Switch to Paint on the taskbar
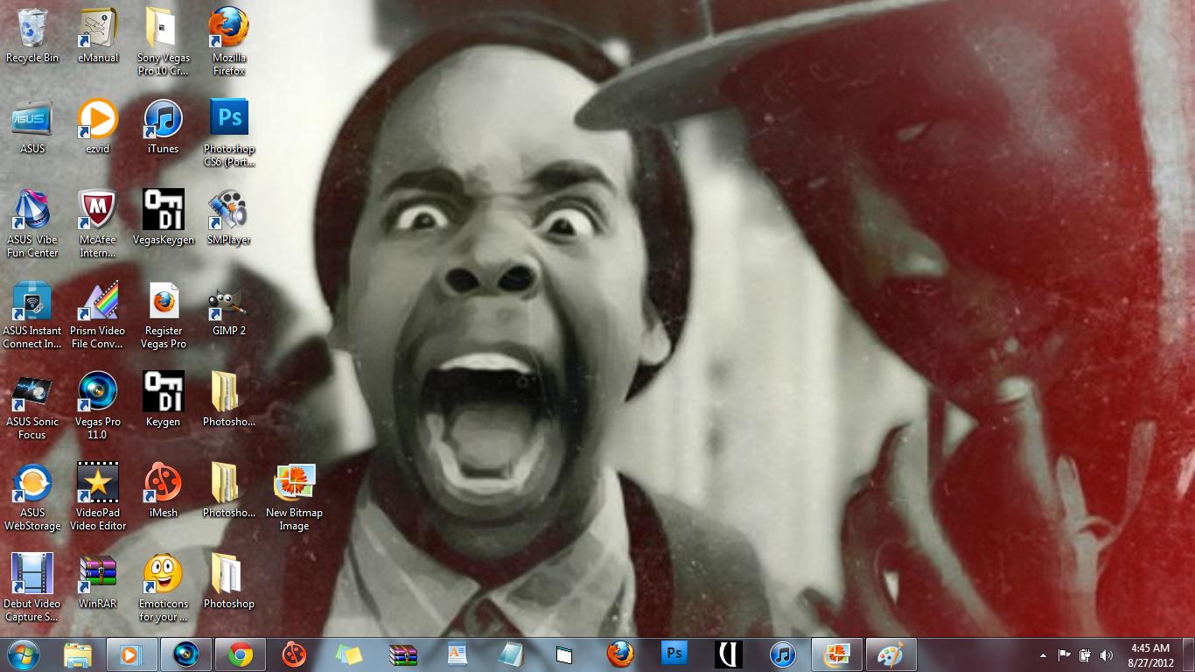Screen dimensions: 1195x672 pos(891,654)
